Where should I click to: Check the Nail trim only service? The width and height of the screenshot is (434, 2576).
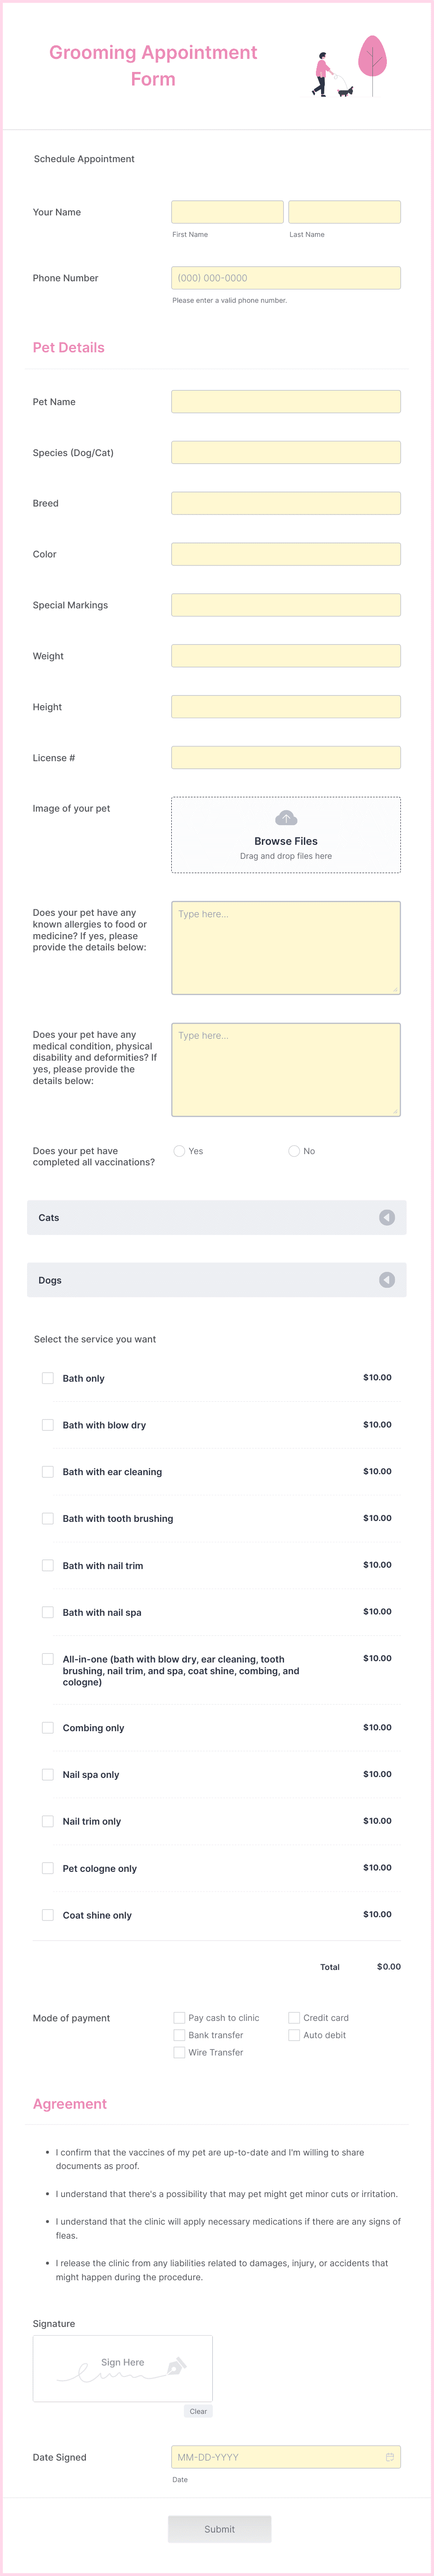click(48, 1821)
